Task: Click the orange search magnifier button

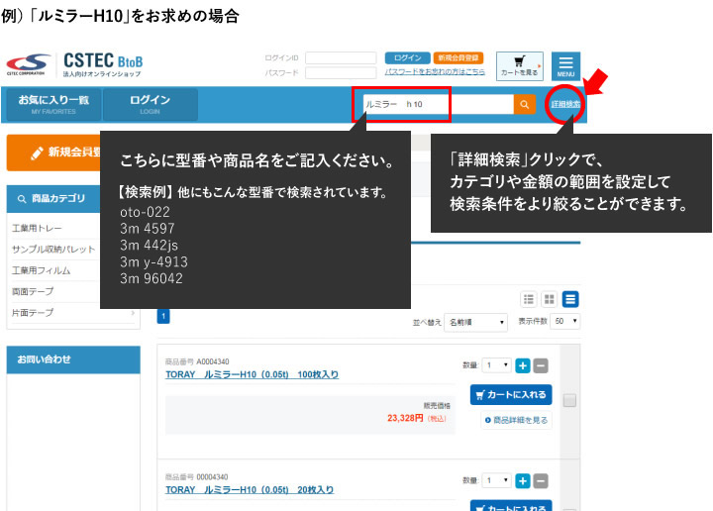Action: [x=524, y=105]
